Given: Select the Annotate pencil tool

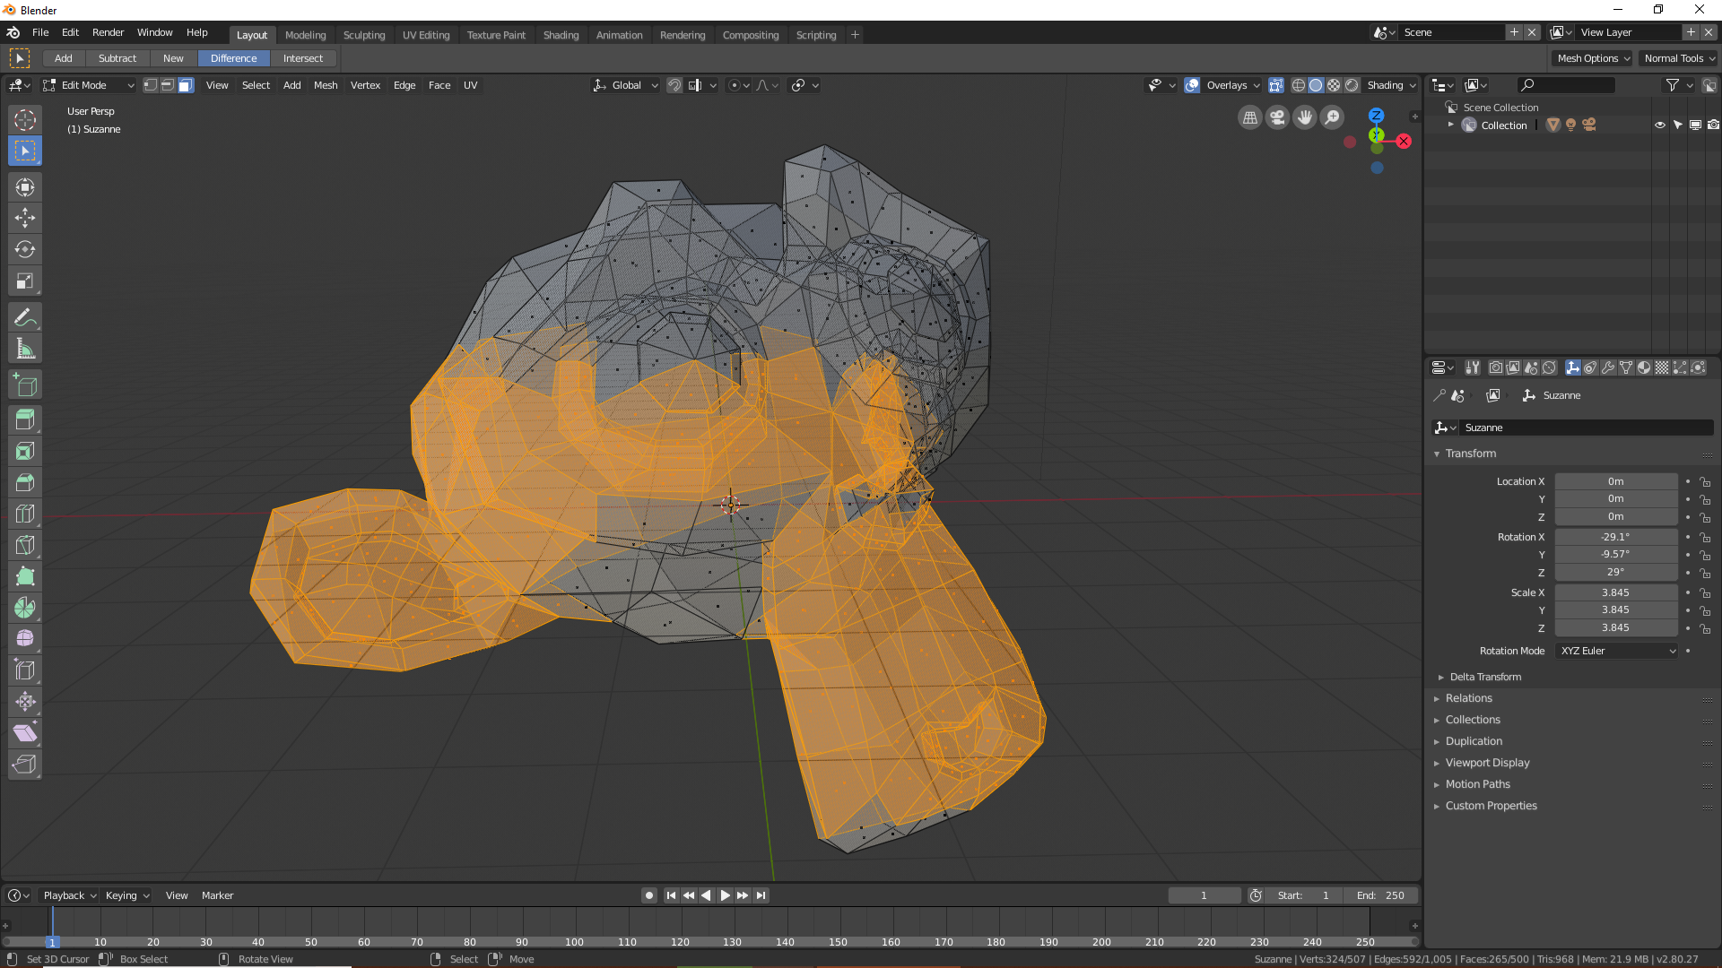Looking at the screenshot, I should 25,317.
